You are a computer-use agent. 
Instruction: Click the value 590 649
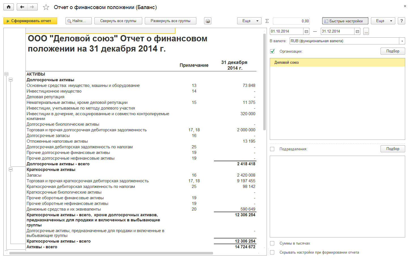(x=248, y=209)
